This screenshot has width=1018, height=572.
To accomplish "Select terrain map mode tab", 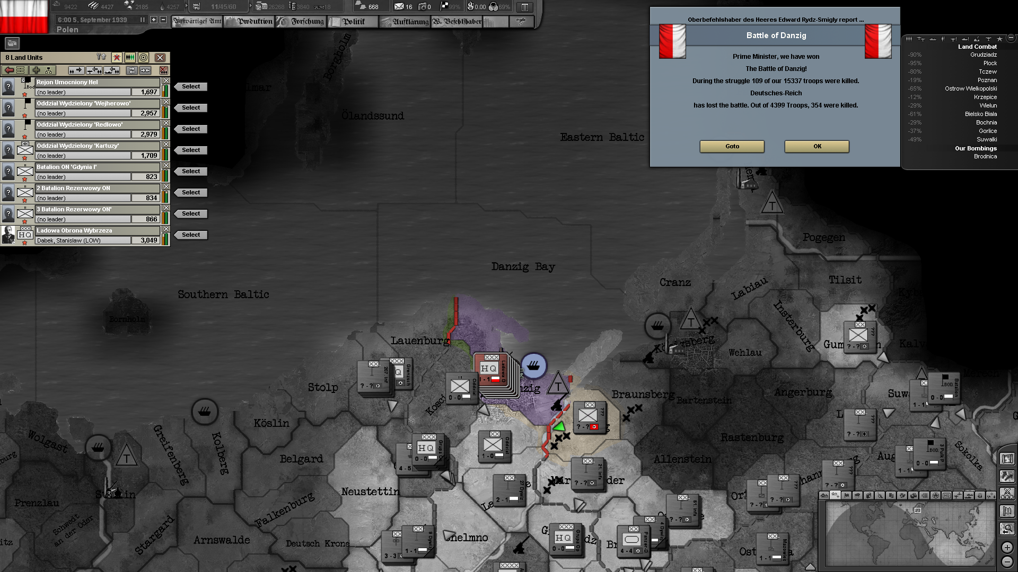I will tap(824, 495).
